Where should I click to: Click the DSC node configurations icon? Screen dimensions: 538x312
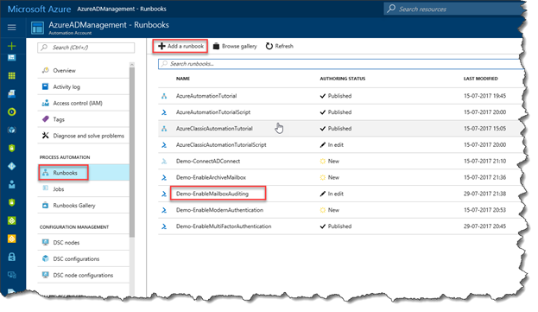(45, 275)
